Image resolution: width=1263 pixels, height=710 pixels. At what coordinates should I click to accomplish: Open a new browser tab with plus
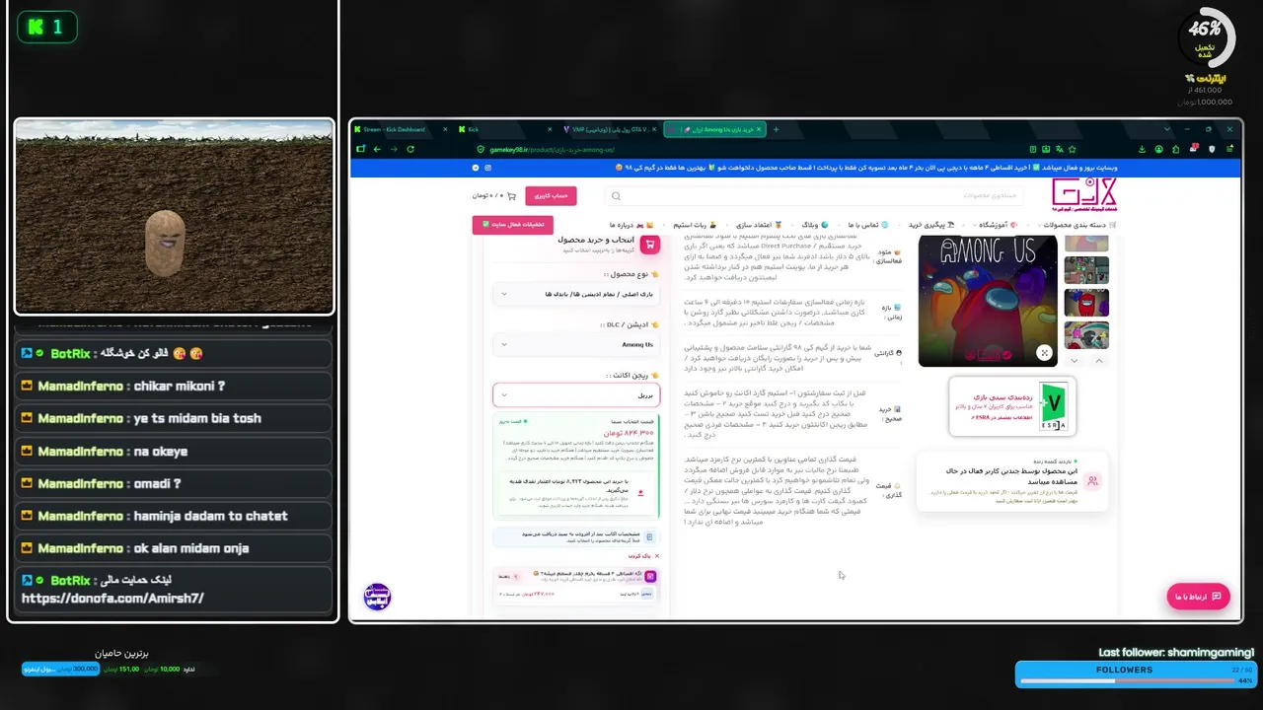776,129
